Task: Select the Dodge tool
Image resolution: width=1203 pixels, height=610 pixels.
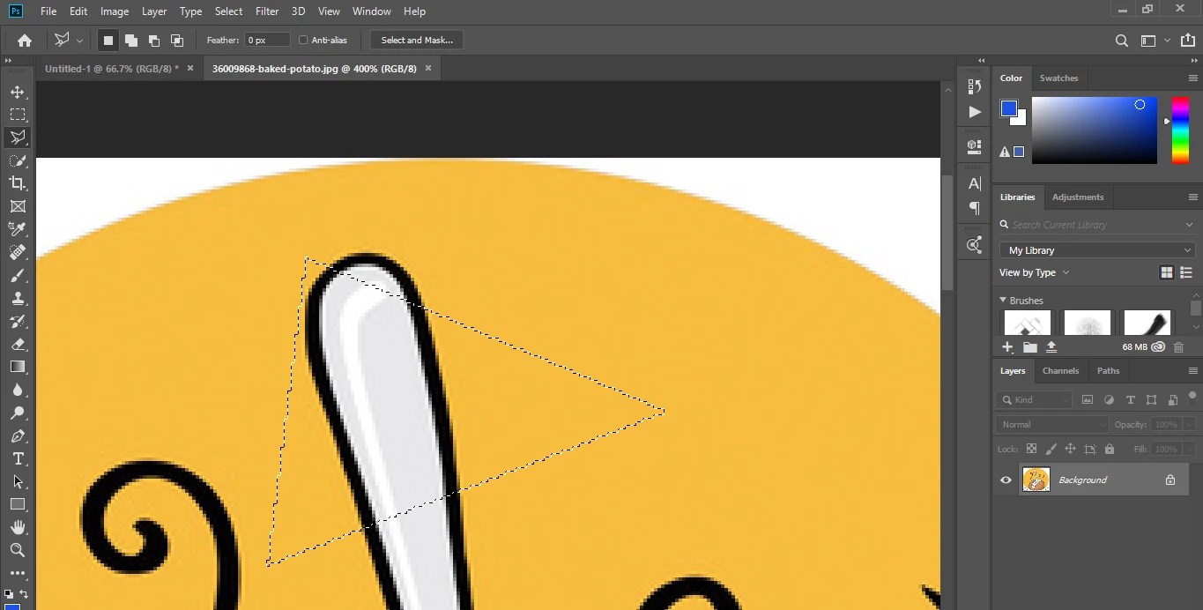Action: 18,413
